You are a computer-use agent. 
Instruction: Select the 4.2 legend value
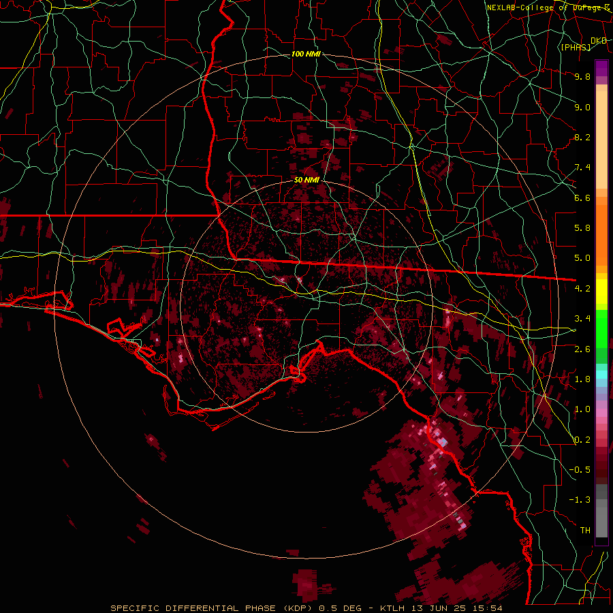582,289
